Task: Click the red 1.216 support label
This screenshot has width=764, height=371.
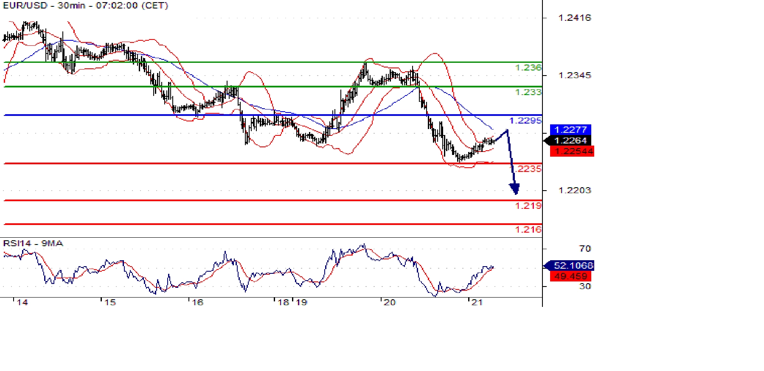Action: coord(528,230)
